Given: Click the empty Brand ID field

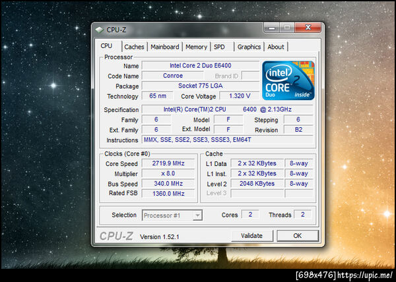Looking at the screenshot, I should (251, 76).
